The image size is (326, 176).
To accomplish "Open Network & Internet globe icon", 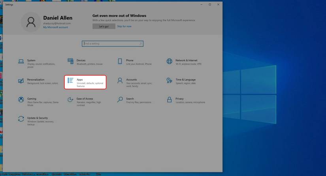I will pos(170,61).
